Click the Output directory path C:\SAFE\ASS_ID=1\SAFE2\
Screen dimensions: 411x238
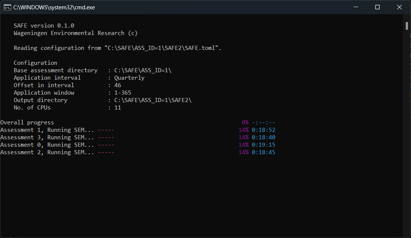click(x=152, y=100)
